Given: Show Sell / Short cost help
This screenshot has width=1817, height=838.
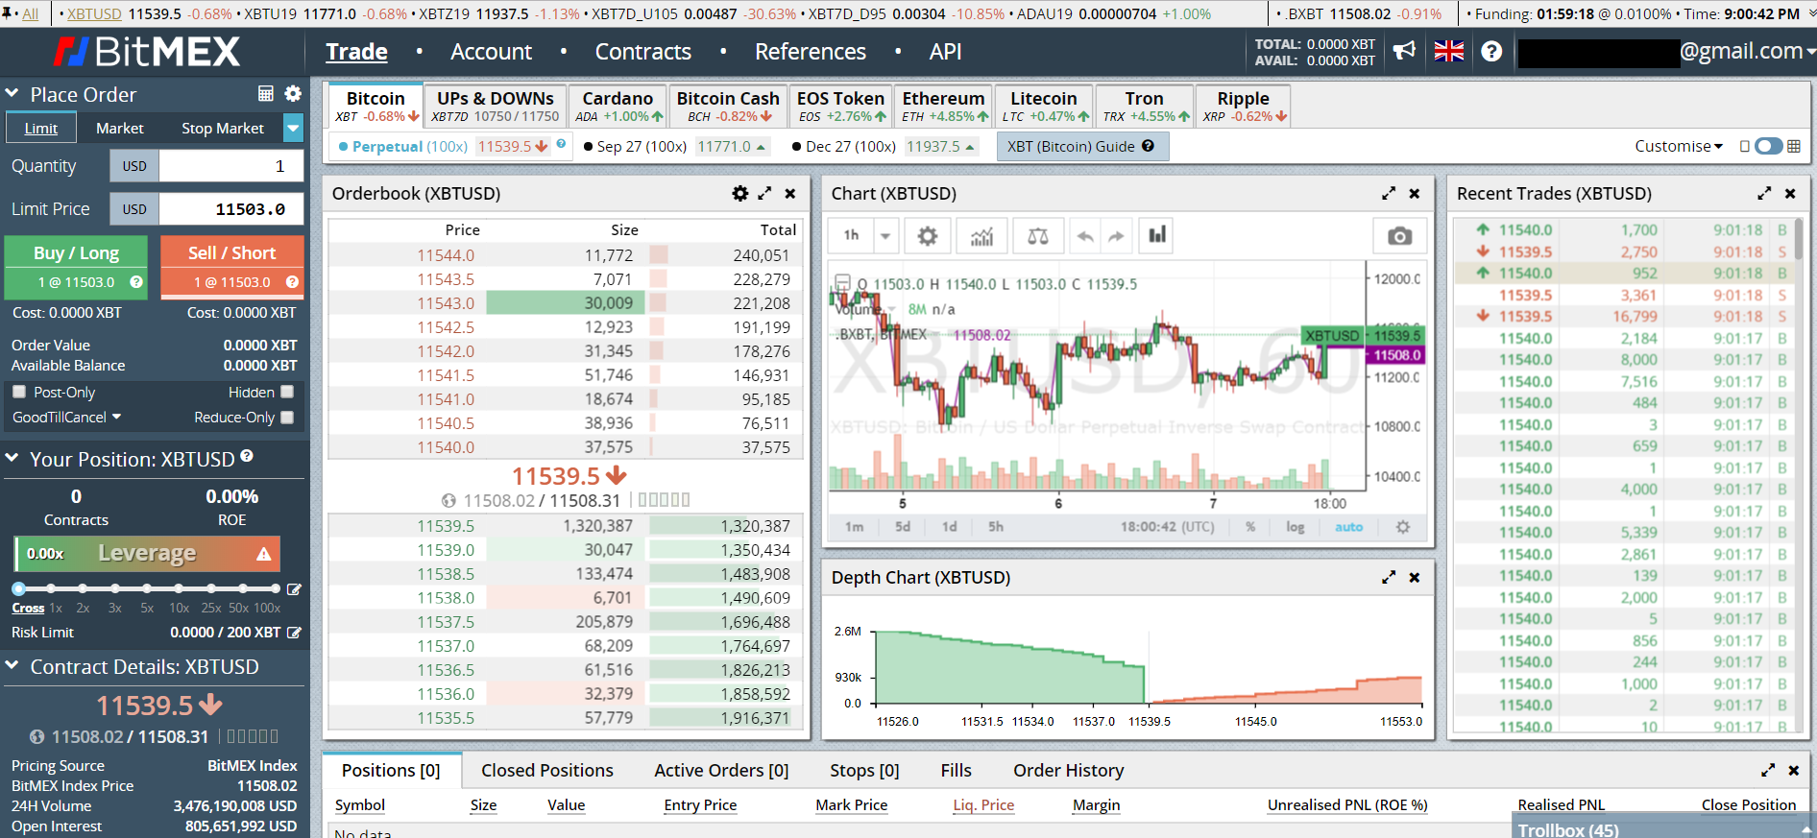Looking at the screenshot, I should tap(292, 282).
